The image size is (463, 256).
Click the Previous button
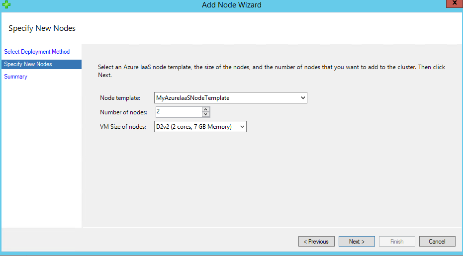tap(316, 242)
